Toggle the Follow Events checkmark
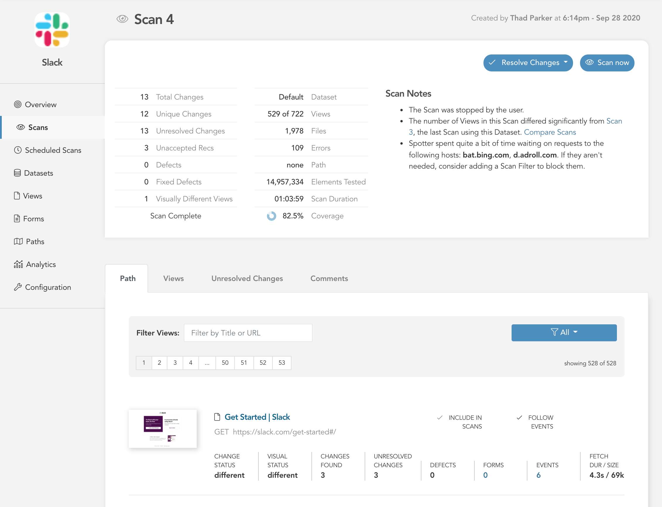This screenshot has height=507, width=662. [x=519, y=418]
